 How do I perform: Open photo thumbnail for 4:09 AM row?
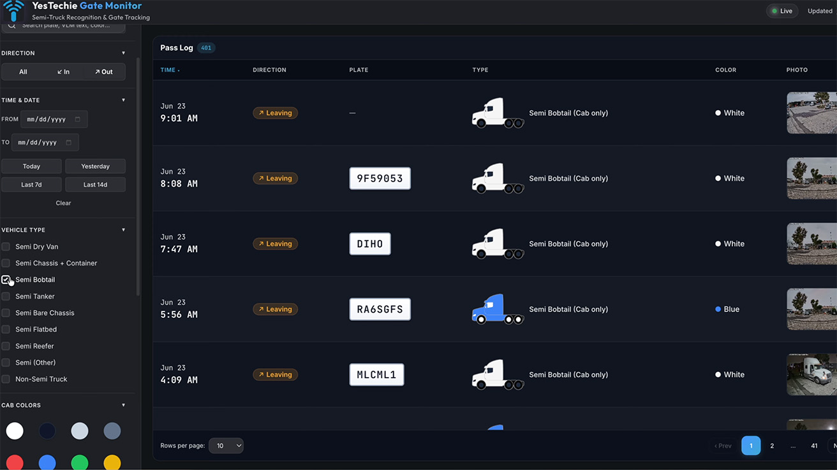tap(811, 374)
